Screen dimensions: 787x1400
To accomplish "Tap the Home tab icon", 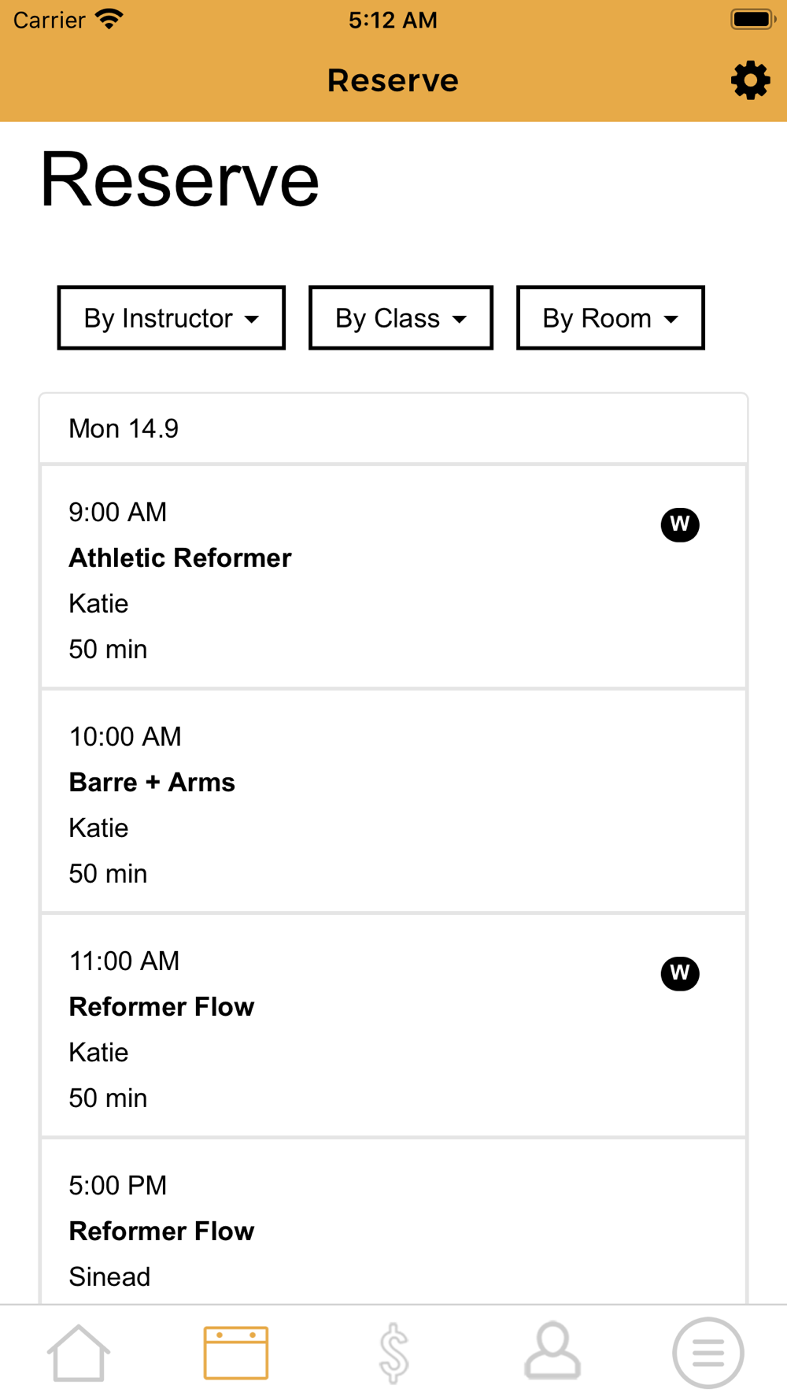I will point(79,1352).
